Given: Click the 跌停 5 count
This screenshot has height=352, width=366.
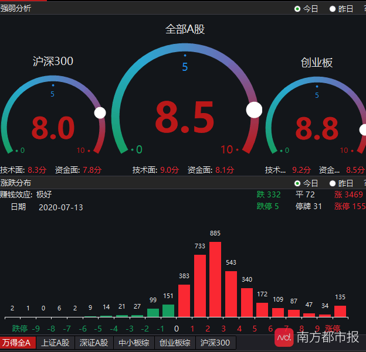Looking at the screenshot, I should pos(267,206).
